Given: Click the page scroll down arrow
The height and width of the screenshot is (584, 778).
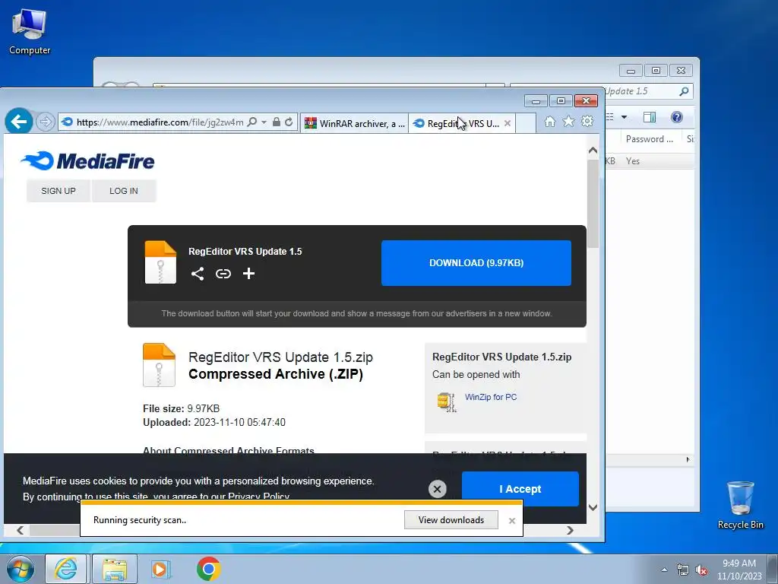Looking at the screenshot, I should click(593, 507).
